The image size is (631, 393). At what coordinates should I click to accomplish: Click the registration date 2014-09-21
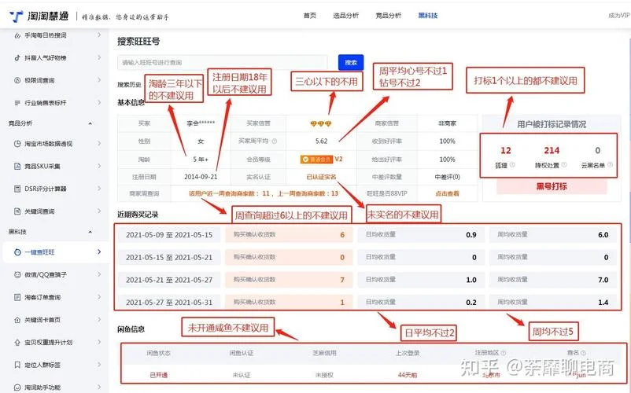(201, 177)
